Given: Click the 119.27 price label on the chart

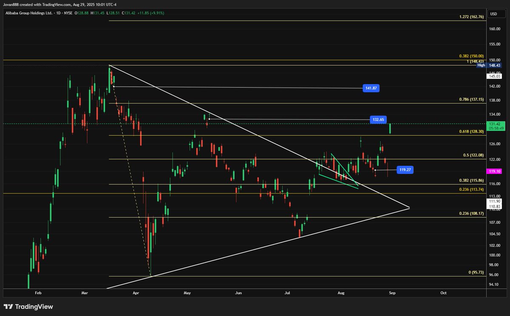Looking at the screenshot, I should click(404, 169).
